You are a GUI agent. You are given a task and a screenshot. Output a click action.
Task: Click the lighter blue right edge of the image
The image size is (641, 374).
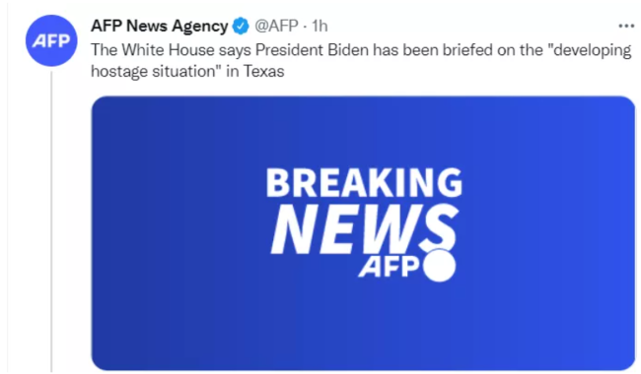[x=621, y=233]
